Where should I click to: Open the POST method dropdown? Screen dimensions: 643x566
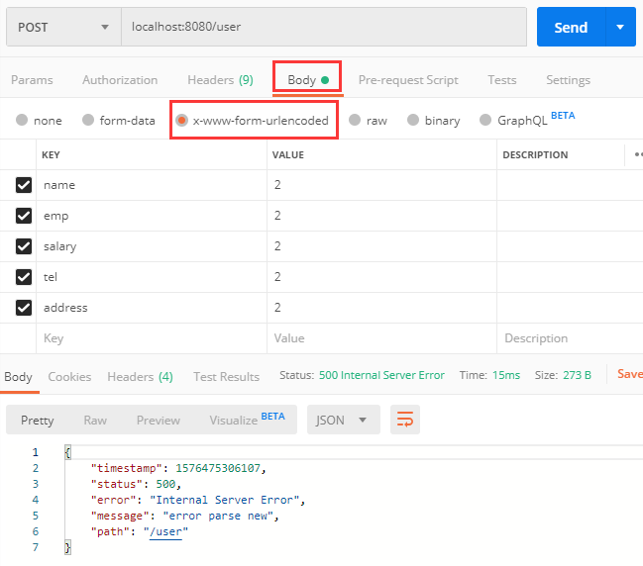pyautogui.click(x=63, y=27)
